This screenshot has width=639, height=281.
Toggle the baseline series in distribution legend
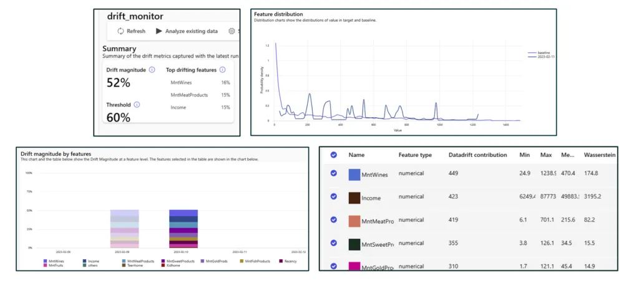pyautogui.click(x=537, y=53)
